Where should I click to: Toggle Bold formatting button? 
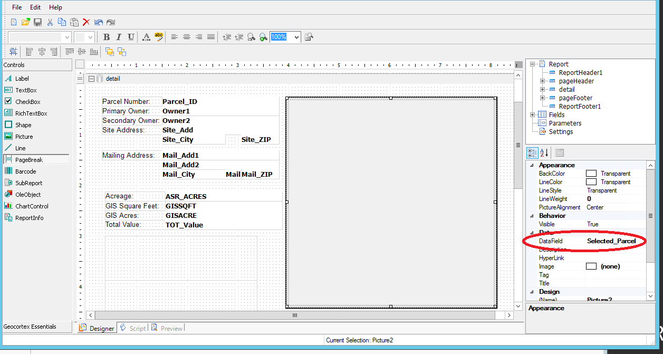(x=107, y=37)
